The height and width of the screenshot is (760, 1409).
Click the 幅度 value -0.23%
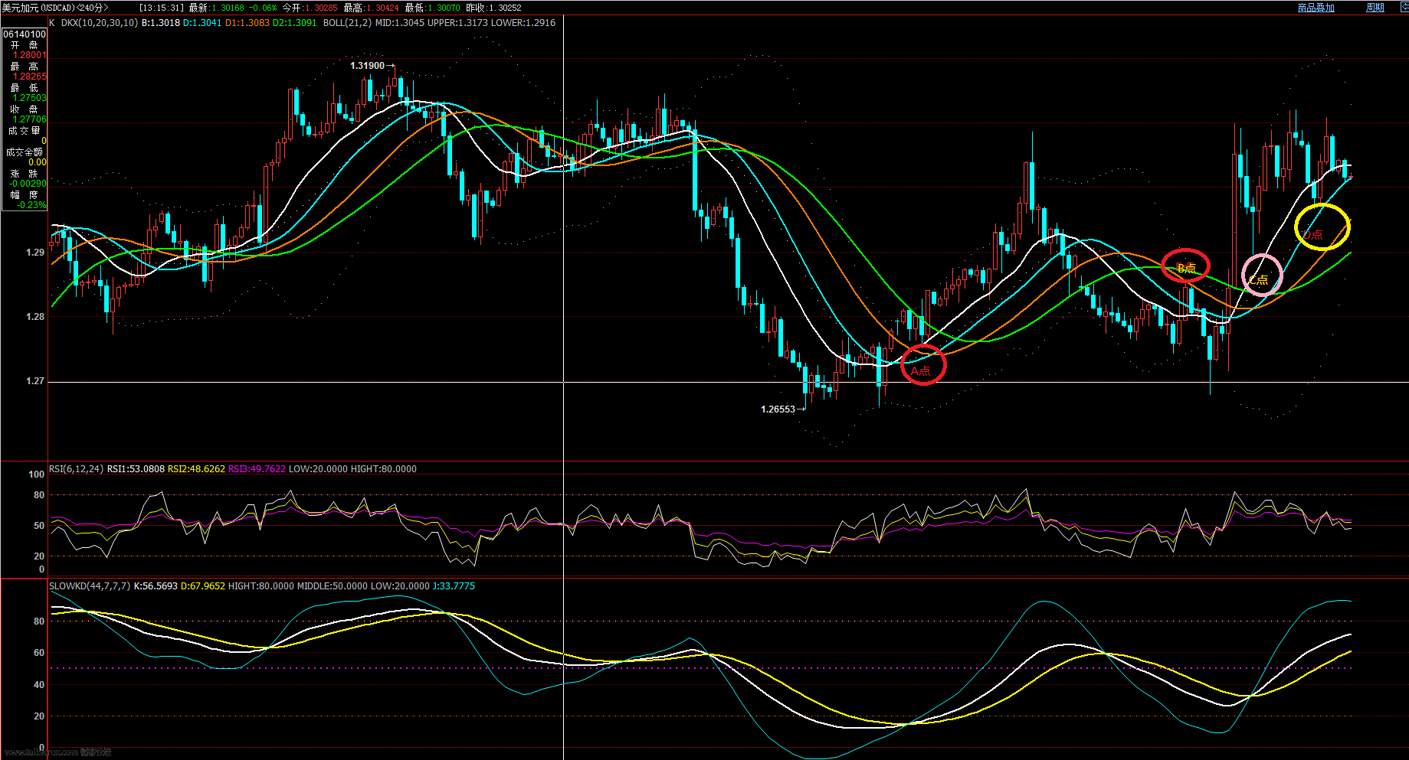tap(31, 205)
